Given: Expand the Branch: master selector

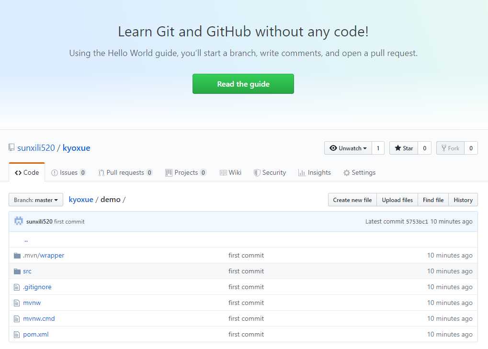Looking at the screenshot, I should pyautogui.click(x=36, y=200).
